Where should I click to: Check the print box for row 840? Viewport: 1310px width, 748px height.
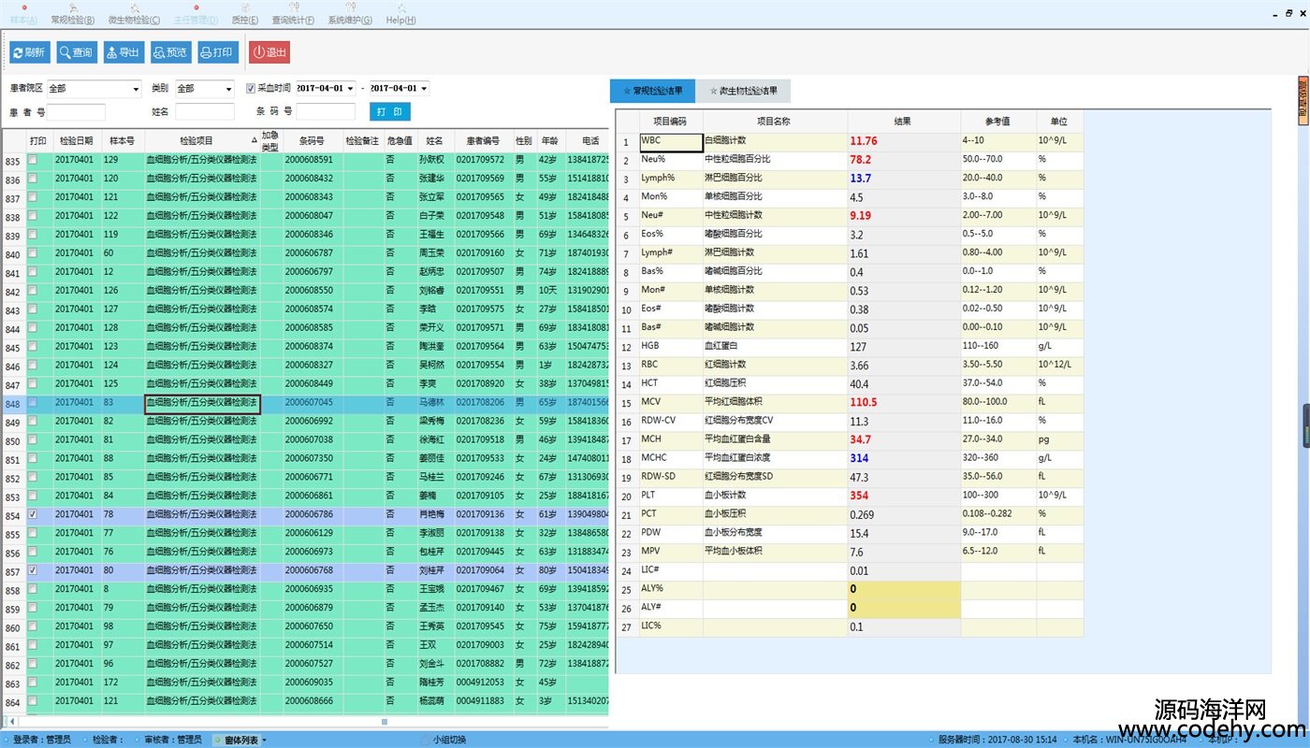[33, 253]
